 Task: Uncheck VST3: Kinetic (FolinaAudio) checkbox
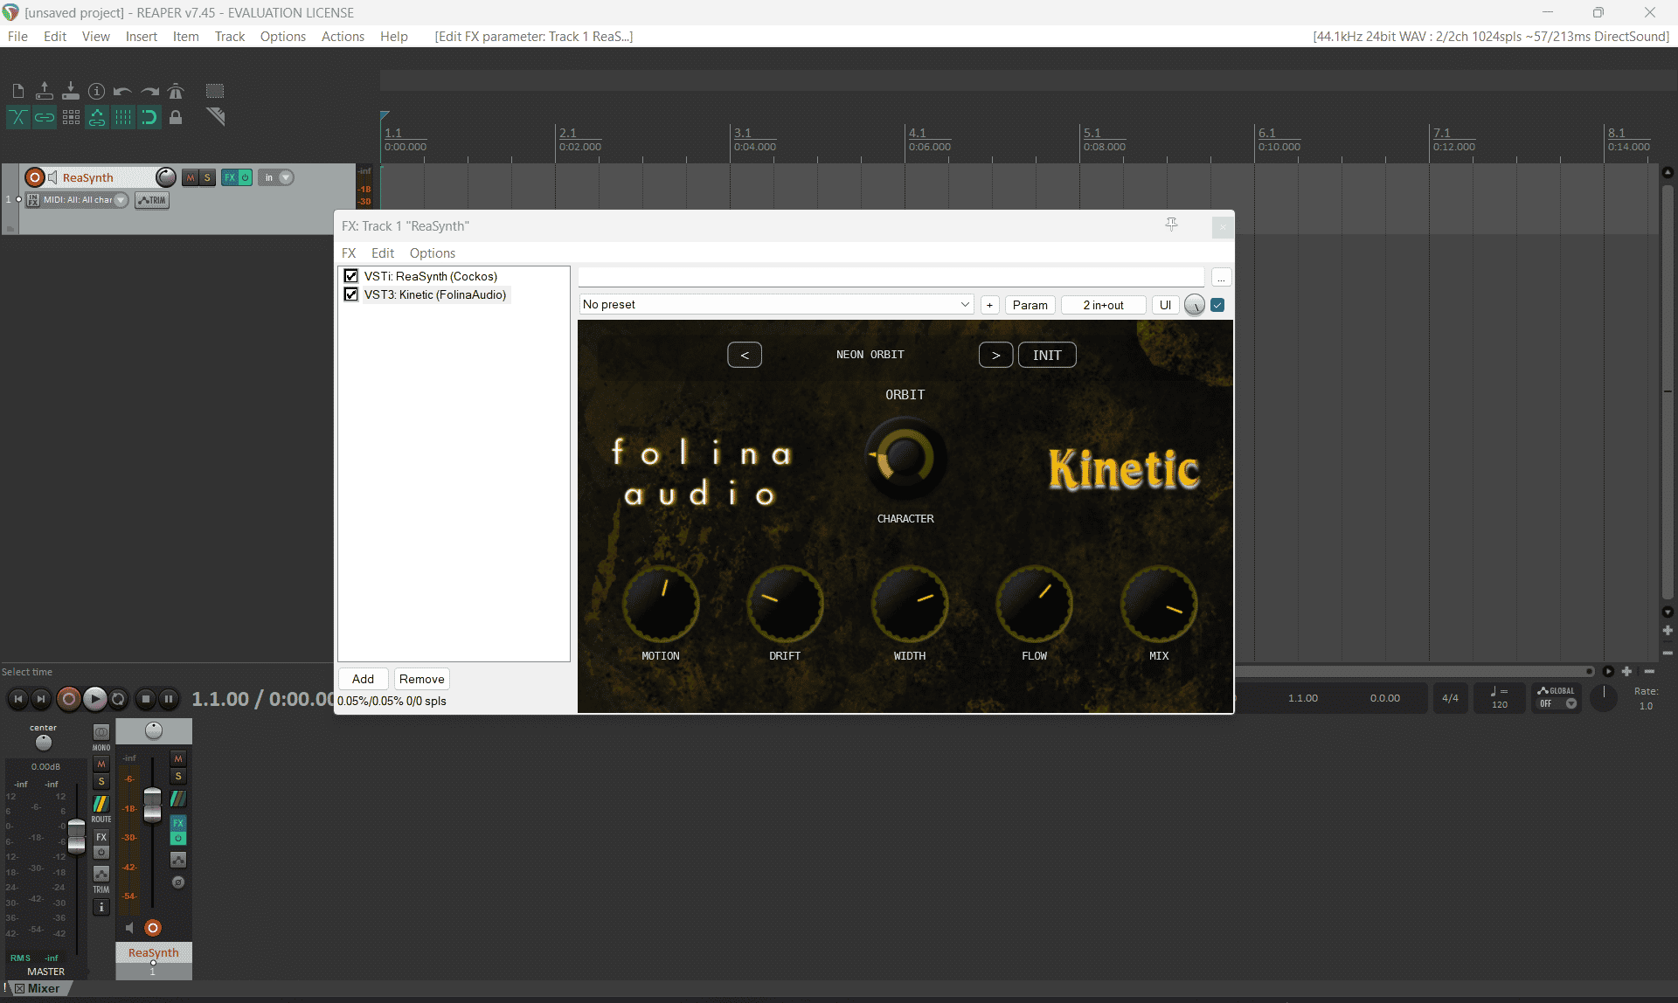point(351,294)
